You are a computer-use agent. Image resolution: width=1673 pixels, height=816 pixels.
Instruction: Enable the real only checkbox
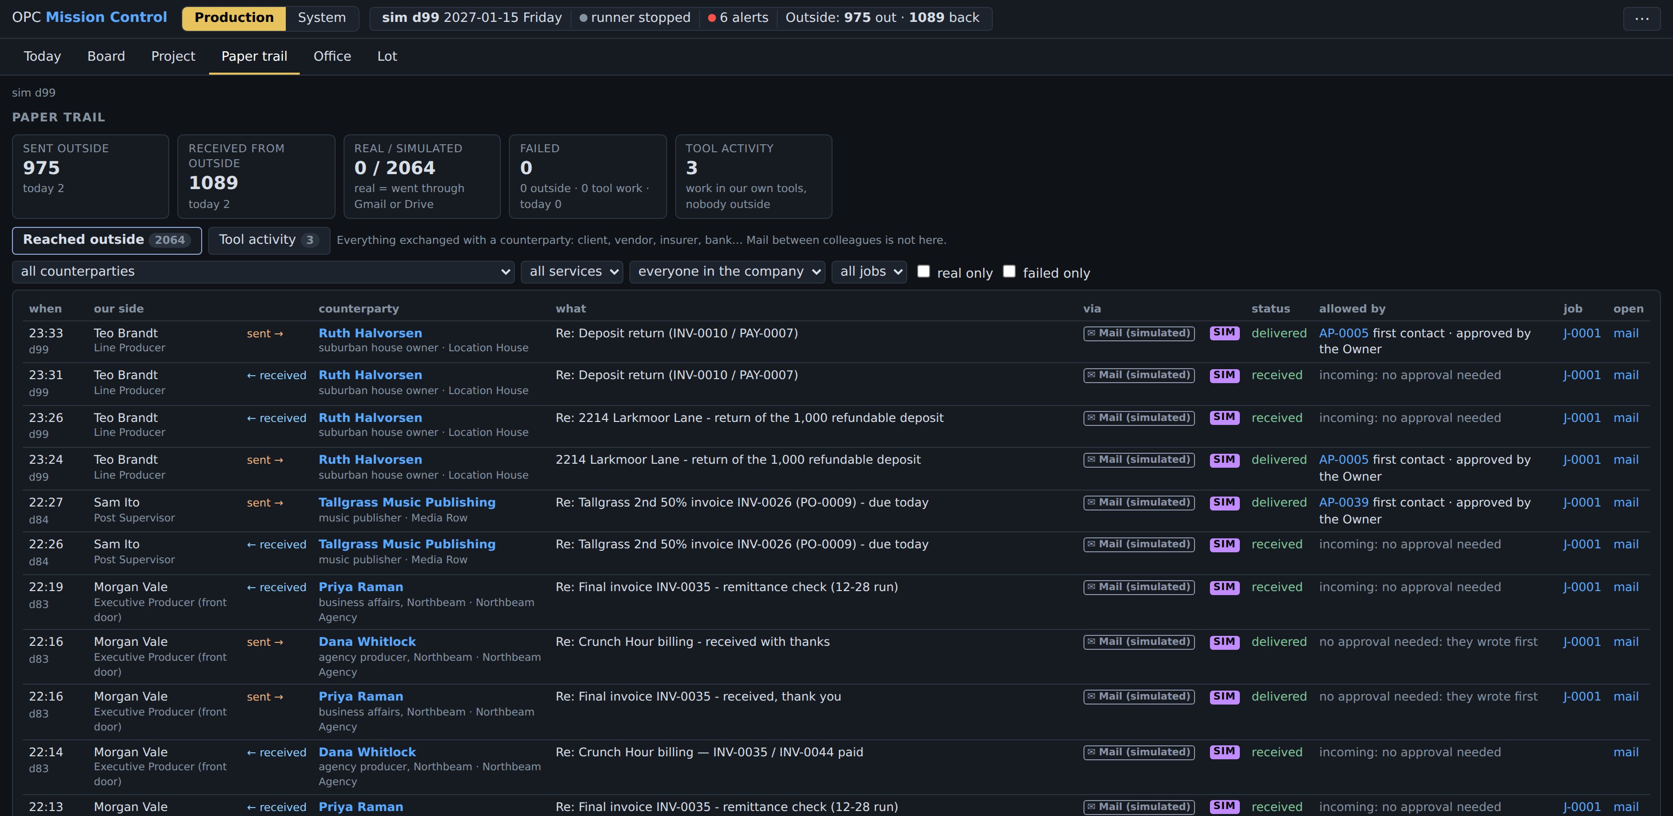(x=923, y=271)
